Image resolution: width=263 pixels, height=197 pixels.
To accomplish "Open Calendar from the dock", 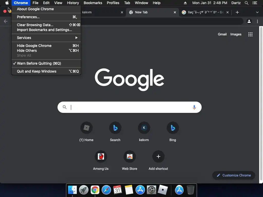I will click(117, 190).
